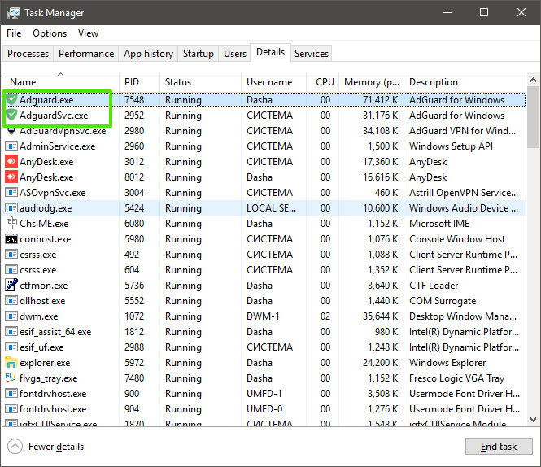Click the Adguard.exe shield icon
This screenshot has height=467, width=541.
[x=11, y=100]
